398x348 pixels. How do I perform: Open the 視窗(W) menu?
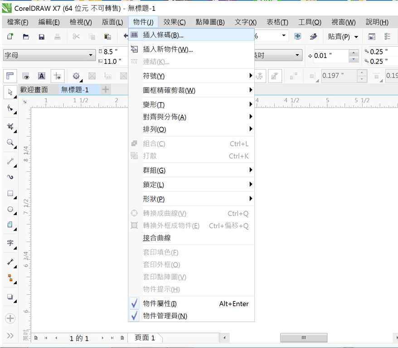click(x=344, y=22)
